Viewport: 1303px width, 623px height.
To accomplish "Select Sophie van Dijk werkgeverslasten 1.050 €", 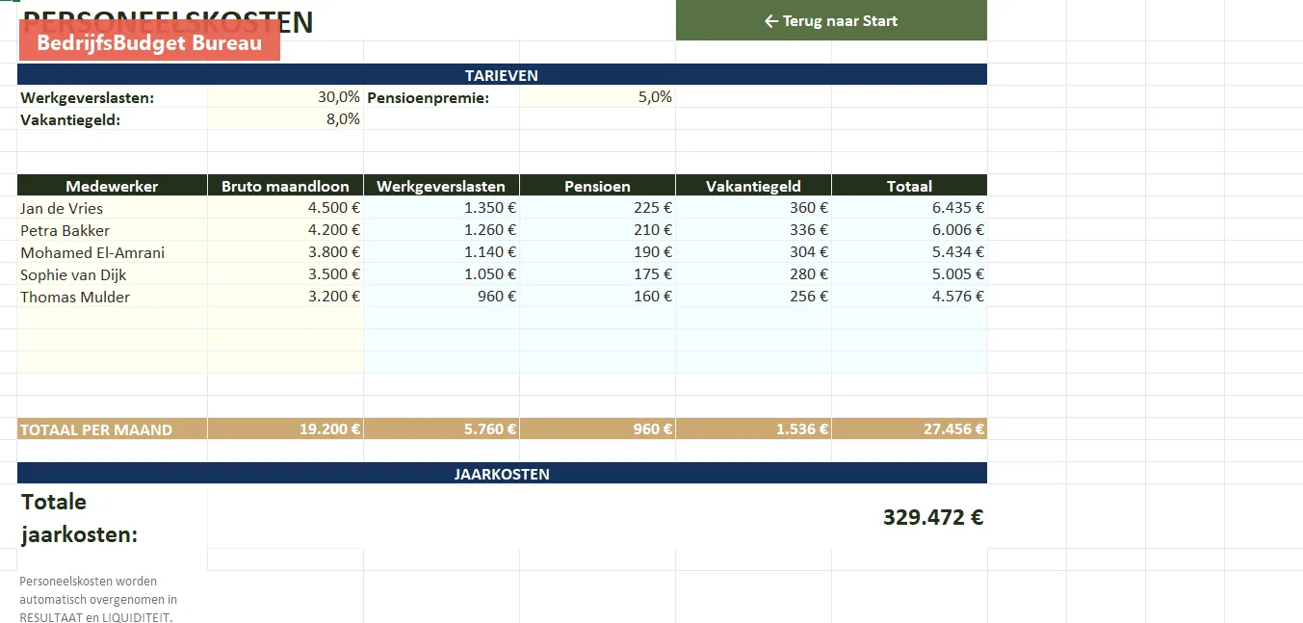I will coord(442,274).
